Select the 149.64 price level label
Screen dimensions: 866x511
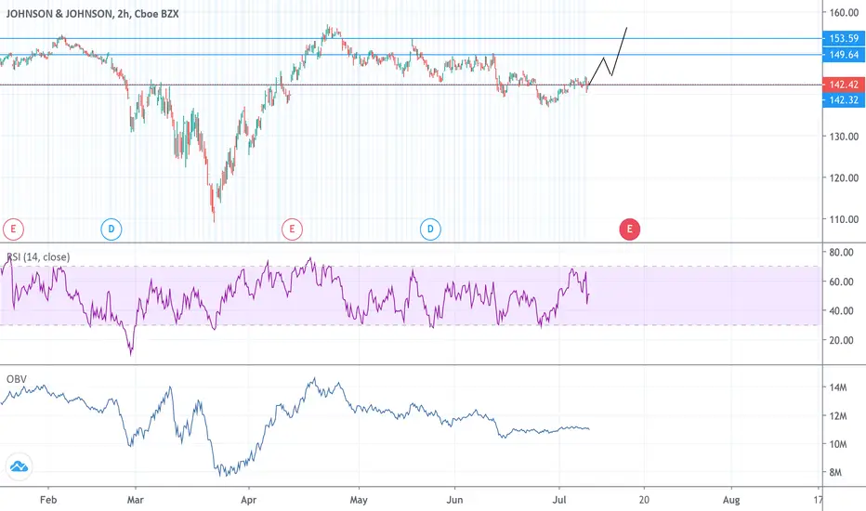[844, 55]
